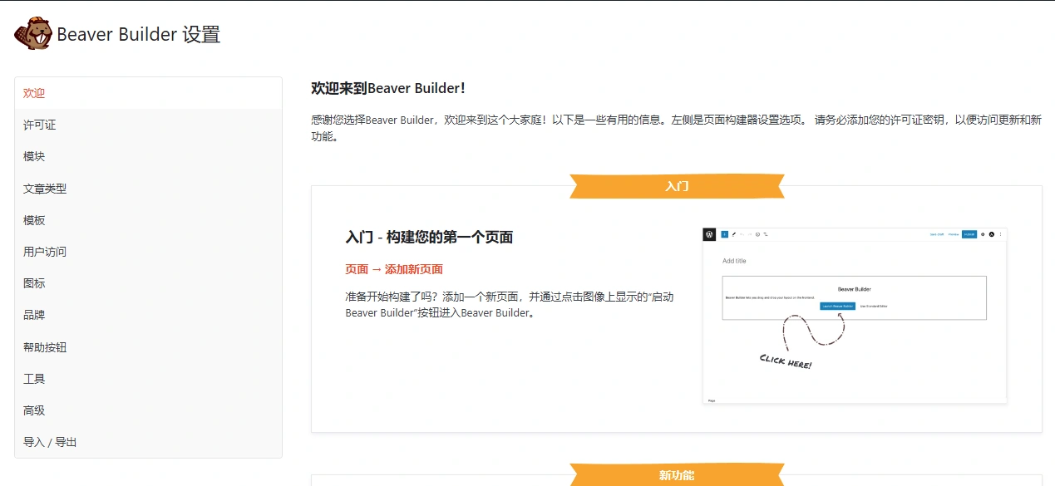
Task: Click the tutorial screenshot thumbnail
Action: pos(853,316)
